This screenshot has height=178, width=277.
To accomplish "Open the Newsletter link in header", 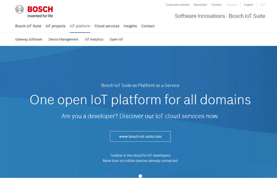I will [200, 5].
